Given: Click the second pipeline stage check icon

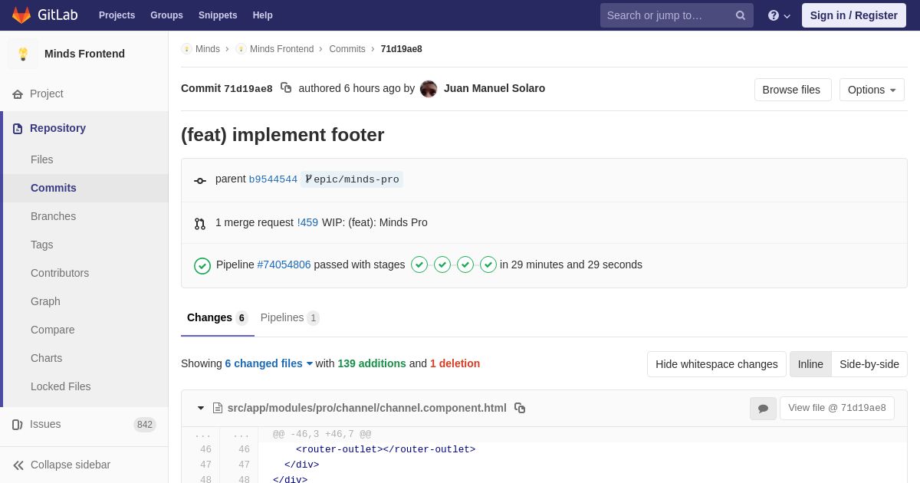Looking at the screenshot, I should [x=442, y=264].
